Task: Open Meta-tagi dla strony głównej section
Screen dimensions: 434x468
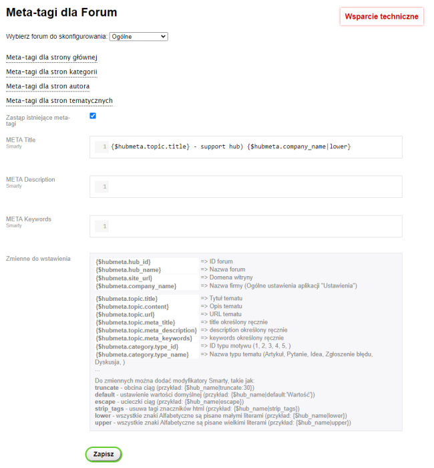Action: [x=52, y=57]
